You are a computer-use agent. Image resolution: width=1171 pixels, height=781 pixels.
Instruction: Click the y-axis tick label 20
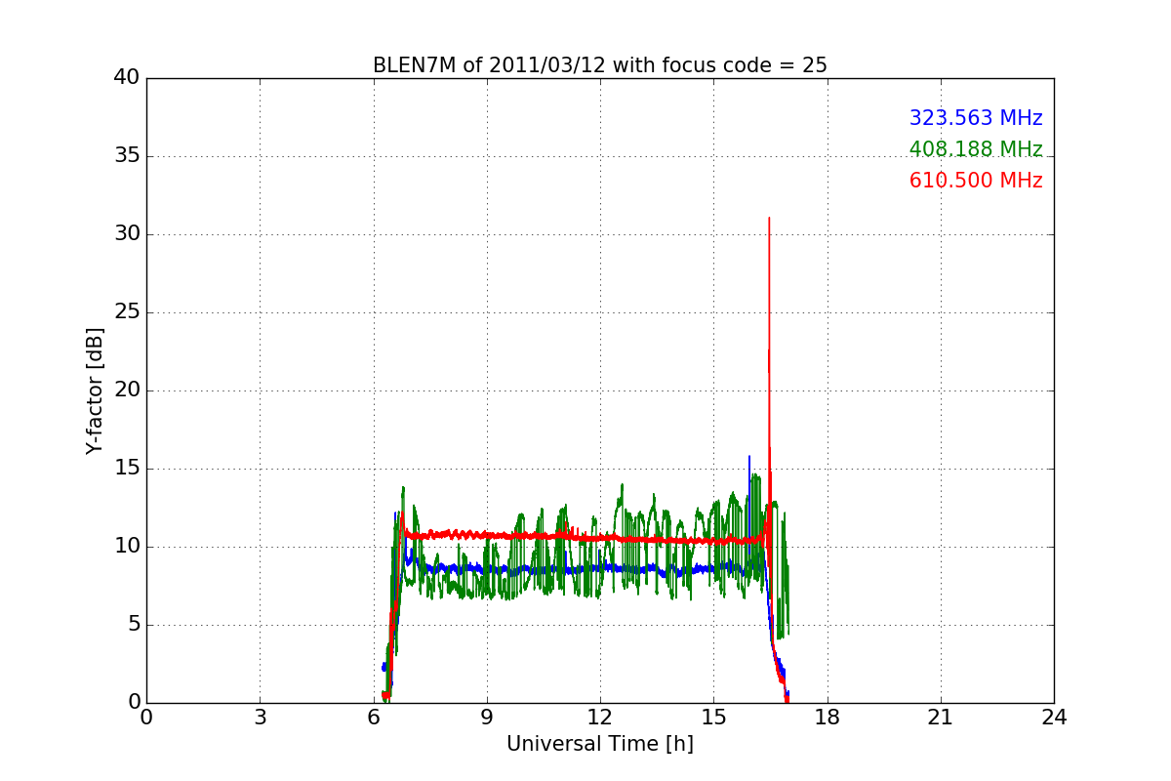tap(128, 390)
